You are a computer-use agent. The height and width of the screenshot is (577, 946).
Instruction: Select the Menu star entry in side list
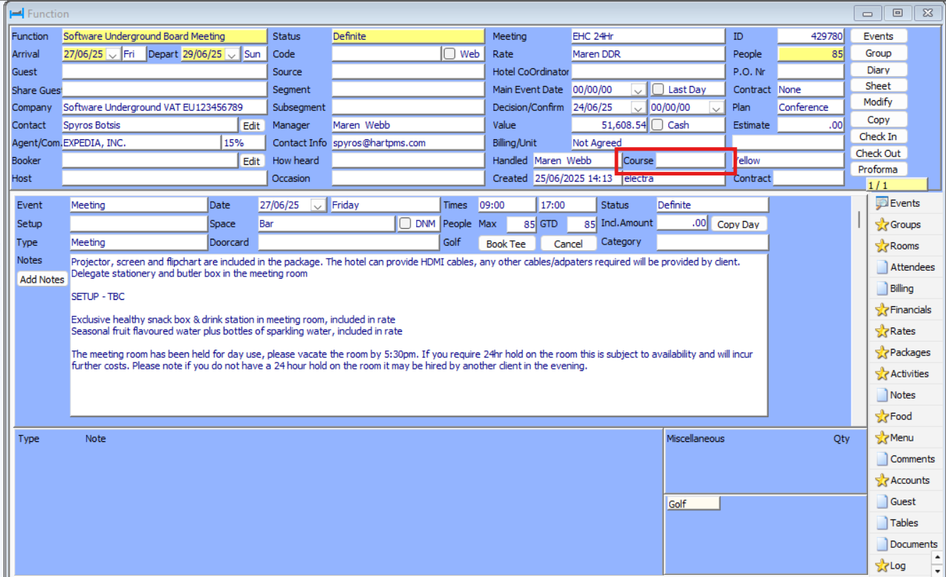pyautogui.click(x=895, y=438)
